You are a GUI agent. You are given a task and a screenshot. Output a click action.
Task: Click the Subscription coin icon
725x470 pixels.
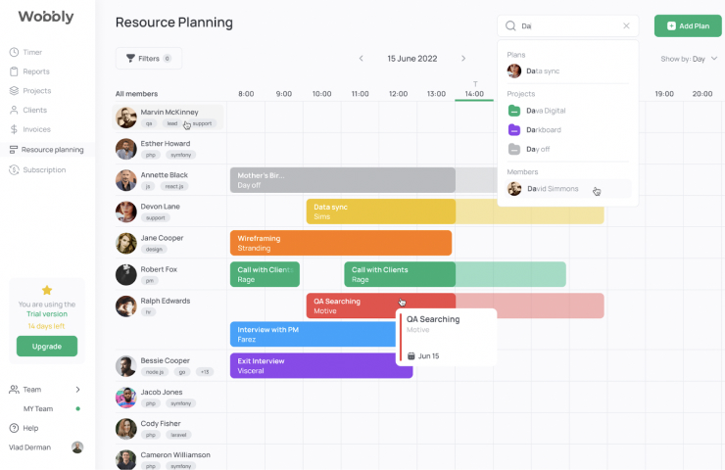[14, 170]
